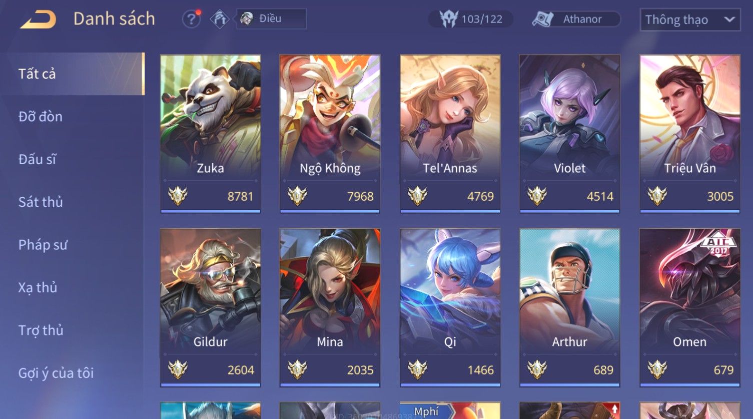
Task: Click the Gợi ý của tôi entry
Action: pyautogui.click(x=56, y=373)
